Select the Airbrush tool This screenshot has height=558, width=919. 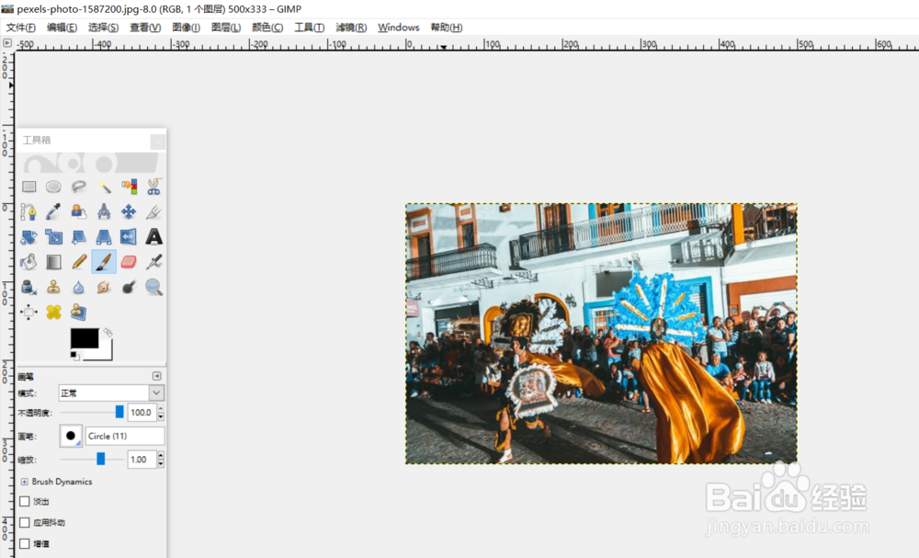pyautogui.click(x=153, y=262)
